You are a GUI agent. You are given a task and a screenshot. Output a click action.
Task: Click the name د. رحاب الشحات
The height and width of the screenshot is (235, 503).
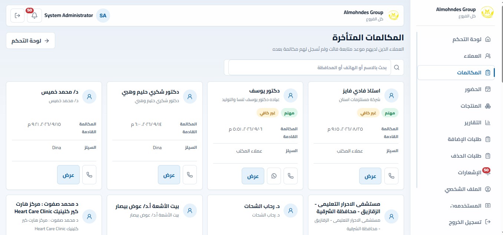pos(262,206)
